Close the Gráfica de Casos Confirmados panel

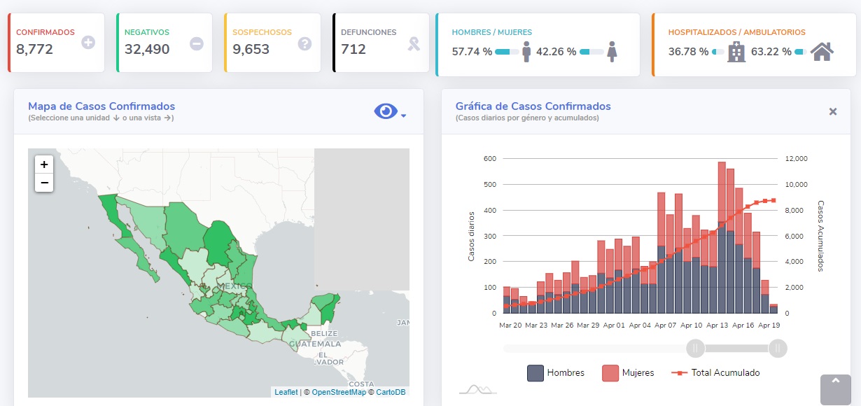[x=833, y=111]
